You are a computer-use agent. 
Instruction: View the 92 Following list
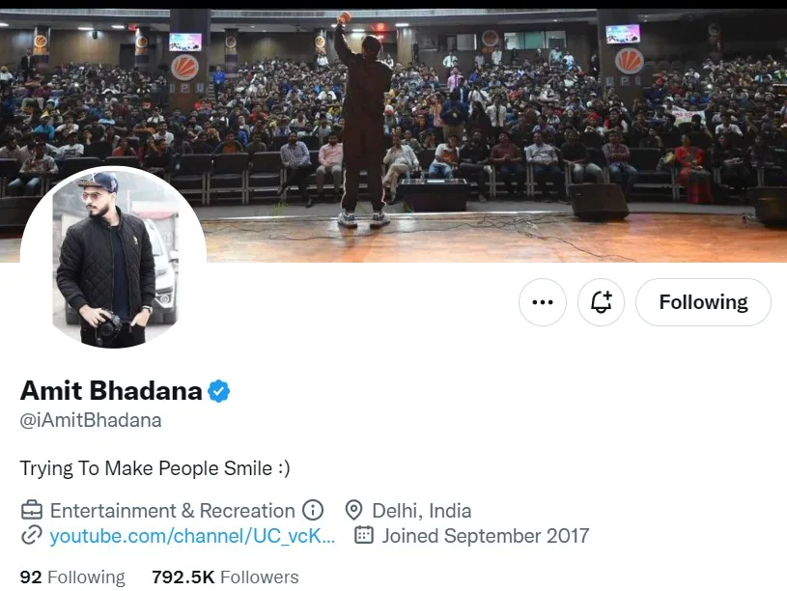point(72,577)
